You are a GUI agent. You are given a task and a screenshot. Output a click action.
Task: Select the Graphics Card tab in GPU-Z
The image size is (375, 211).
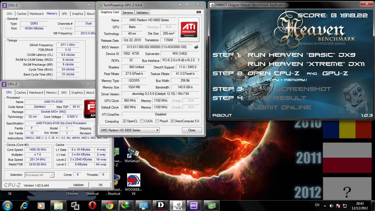[110, 12]
